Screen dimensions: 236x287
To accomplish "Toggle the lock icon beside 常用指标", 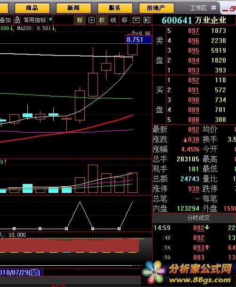I will point(17,20).
